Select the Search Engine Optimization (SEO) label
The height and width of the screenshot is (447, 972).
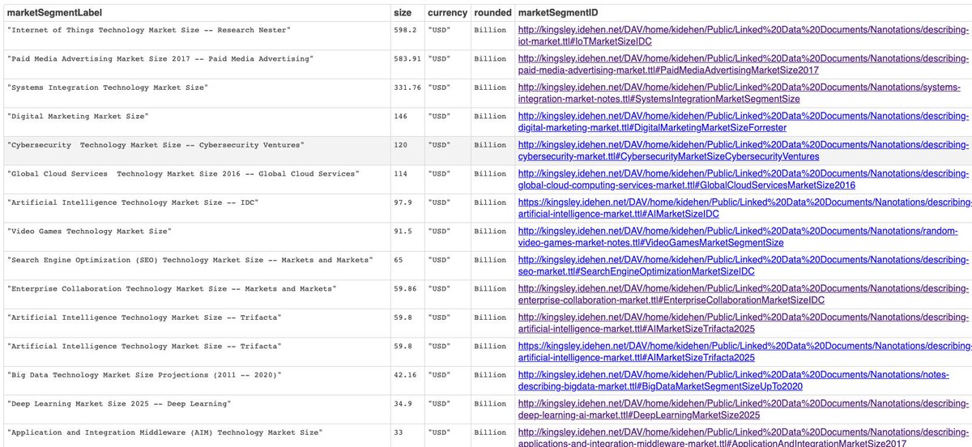[x=190, y=260]
